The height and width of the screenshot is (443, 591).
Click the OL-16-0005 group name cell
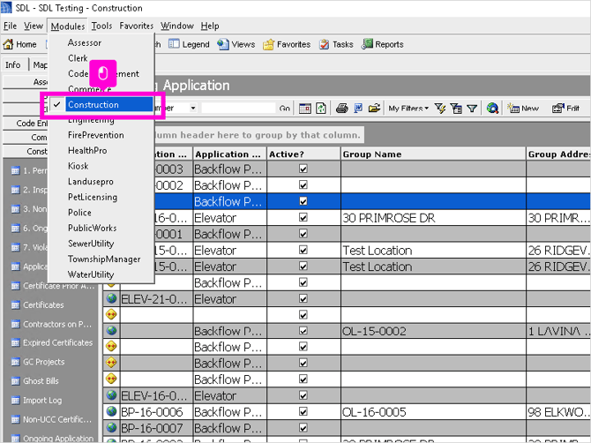(433, 412)
